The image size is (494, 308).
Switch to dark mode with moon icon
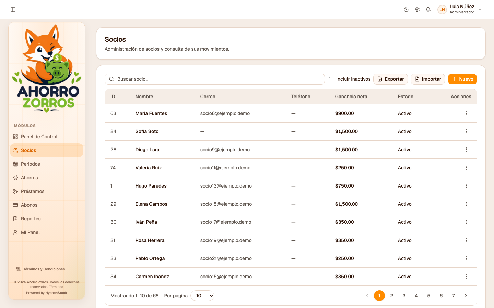click(x=406, y=10)
